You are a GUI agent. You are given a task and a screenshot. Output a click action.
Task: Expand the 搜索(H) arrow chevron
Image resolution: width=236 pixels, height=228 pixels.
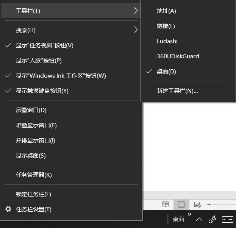136,30
